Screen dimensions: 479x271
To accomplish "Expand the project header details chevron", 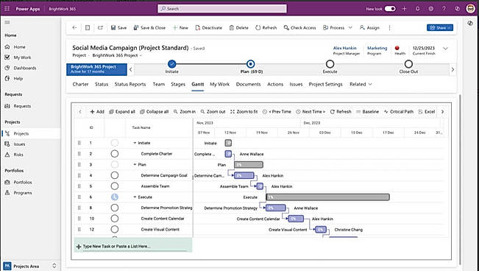I will click(x=445, y=49).
